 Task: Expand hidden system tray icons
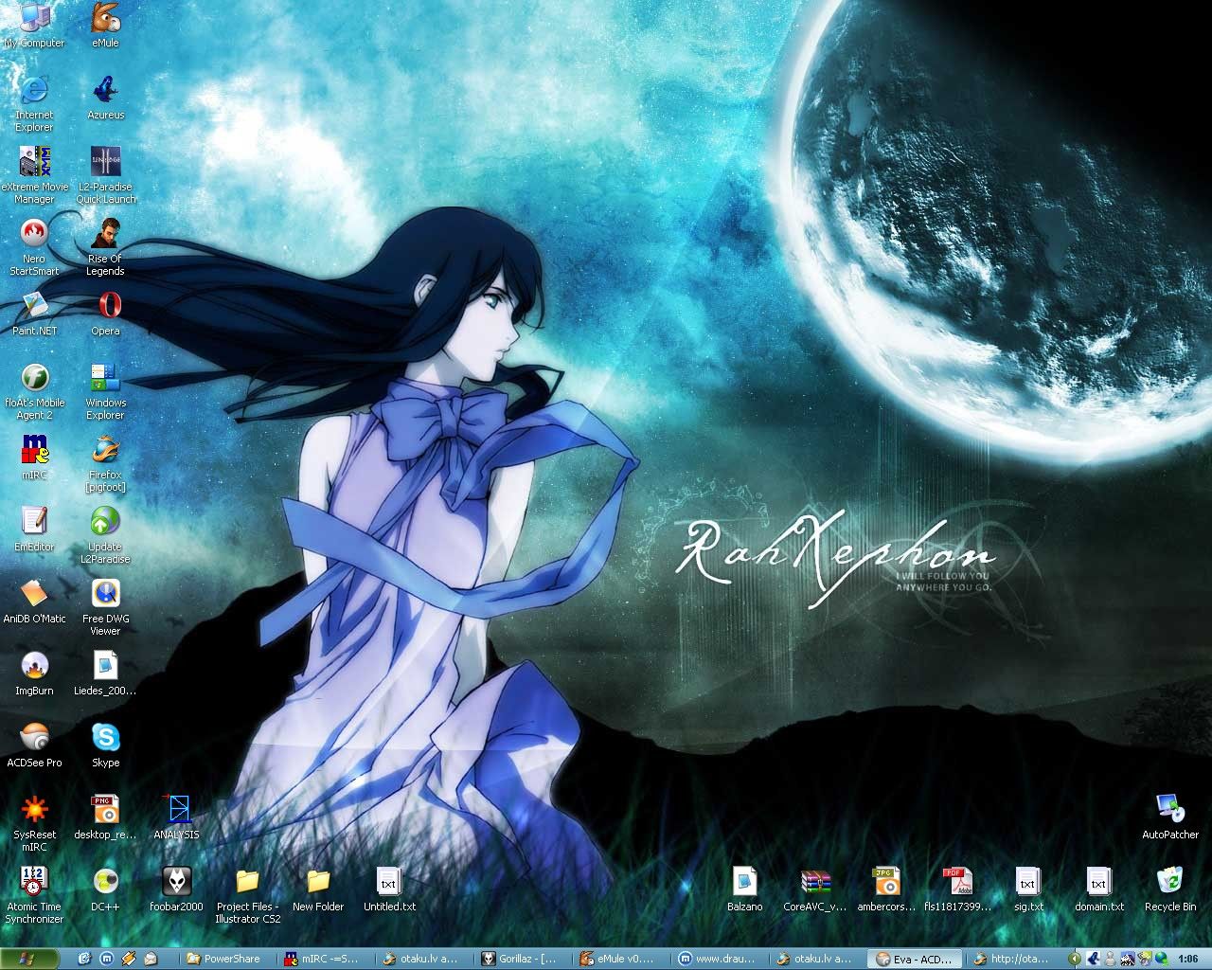(1077, 958)
